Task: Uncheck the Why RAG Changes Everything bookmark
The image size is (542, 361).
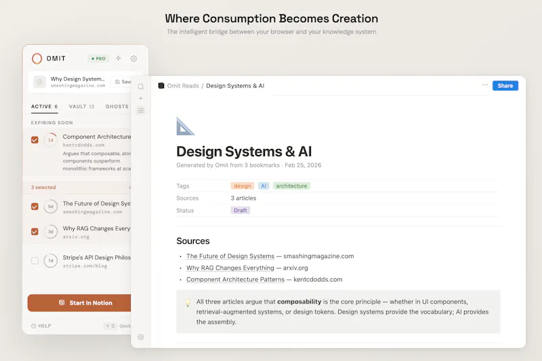Action: coord(35,232)
